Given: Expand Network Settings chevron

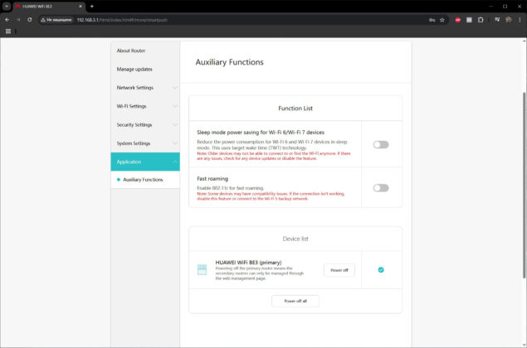Looking at the screenshot, I should pos(175,88).
